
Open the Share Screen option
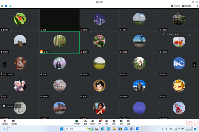[77, 121]
